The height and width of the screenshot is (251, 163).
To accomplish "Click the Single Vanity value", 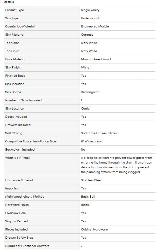I will (90, 10).
